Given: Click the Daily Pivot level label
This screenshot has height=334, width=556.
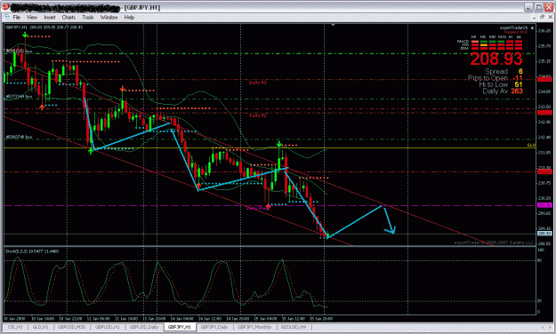Looking at the screenshot, I should pos(257,208).
